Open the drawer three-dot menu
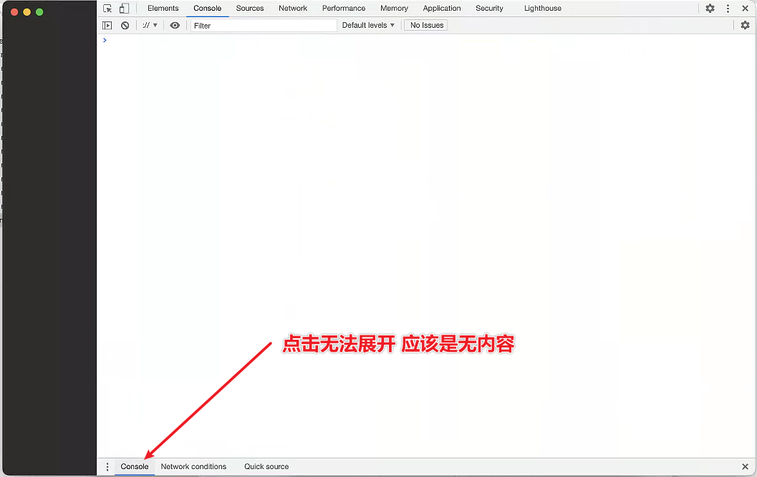This screenshot has height=477, width=757. click(107, 466)
